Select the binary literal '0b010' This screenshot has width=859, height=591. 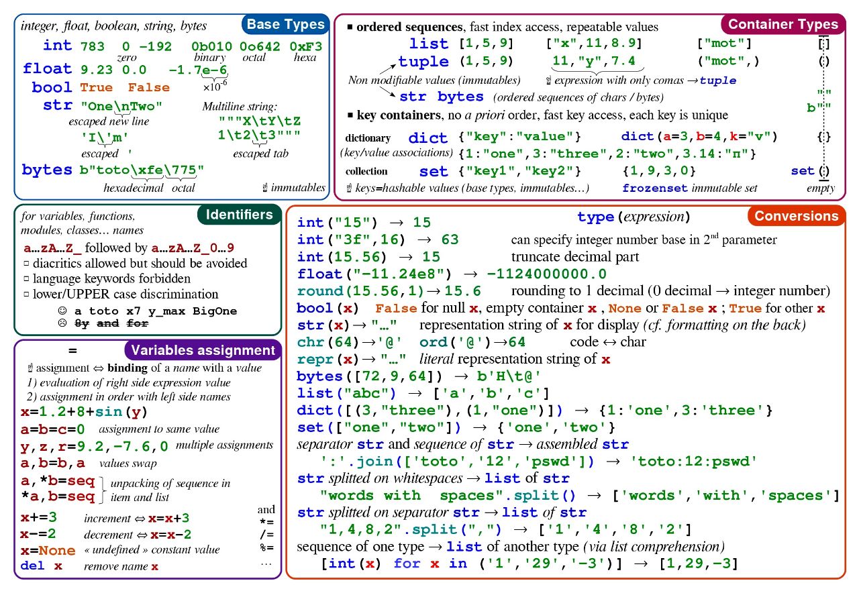point(212,46)
